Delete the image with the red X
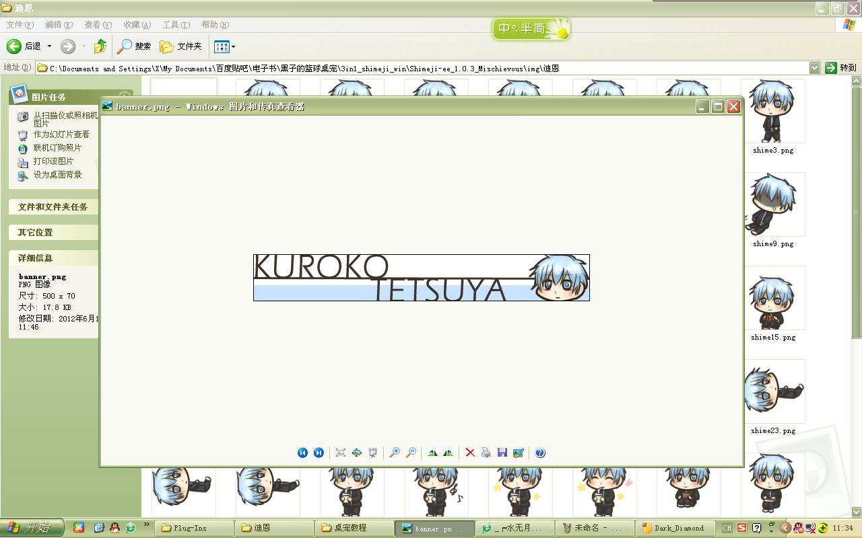 pyautogui.click(x=470, y=453)
